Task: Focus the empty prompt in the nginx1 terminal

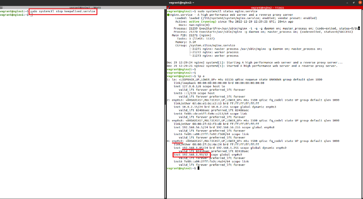Action: tap(30, 15)
